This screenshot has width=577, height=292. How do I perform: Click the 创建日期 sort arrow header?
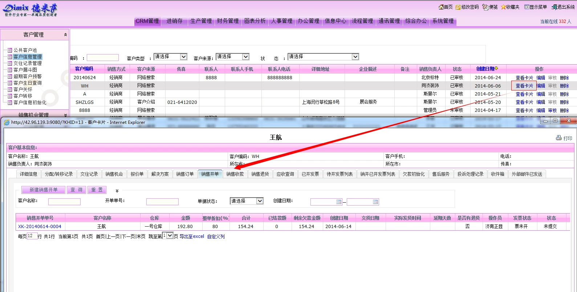click(487, 69)
